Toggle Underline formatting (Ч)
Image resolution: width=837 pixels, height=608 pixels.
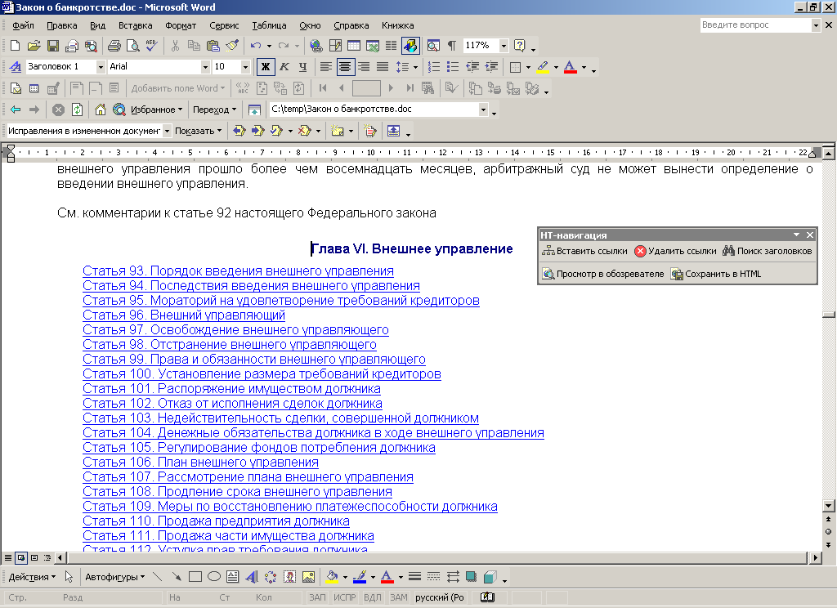tap(302, 67)
